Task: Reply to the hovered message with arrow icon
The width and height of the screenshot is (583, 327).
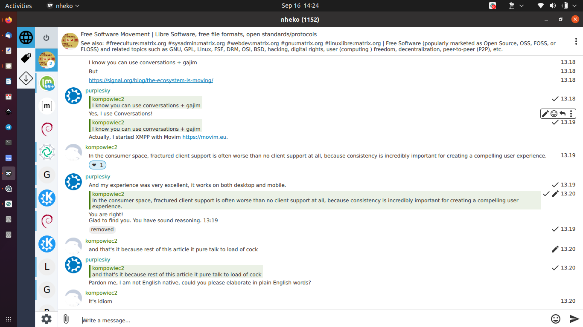Action: [563, 114]
